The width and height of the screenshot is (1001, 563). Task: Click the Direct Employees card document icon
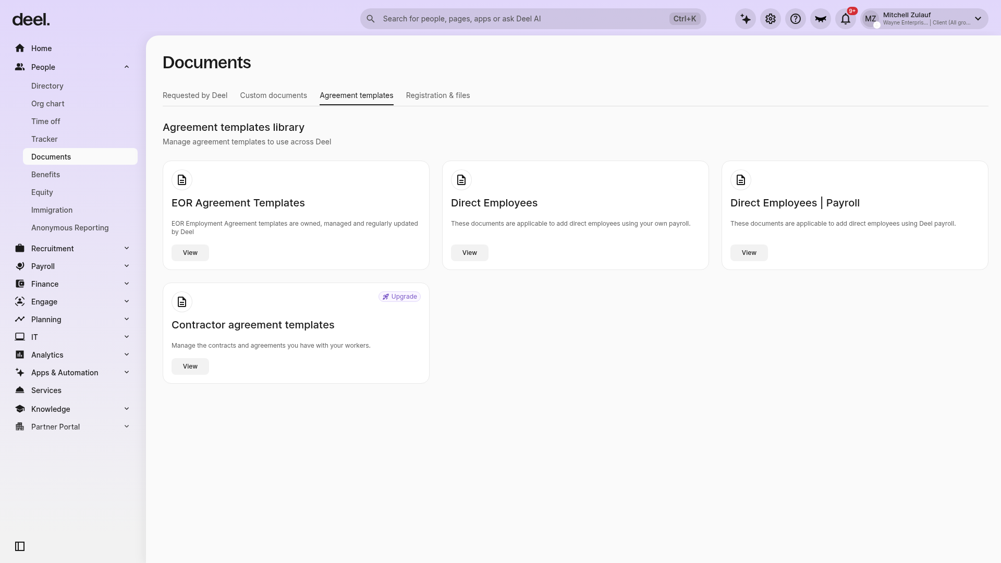[x=461, y=180]
